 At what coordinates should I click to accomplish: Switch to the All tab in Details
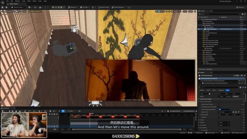click(227, 90)
